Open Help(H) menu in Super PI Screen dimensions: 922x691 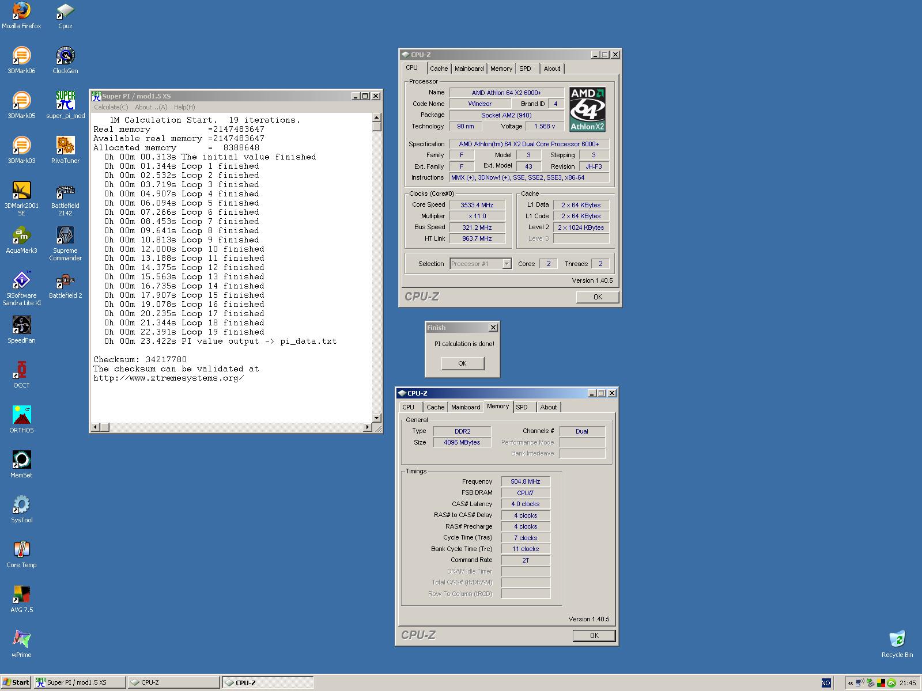[x=184, y=107]
